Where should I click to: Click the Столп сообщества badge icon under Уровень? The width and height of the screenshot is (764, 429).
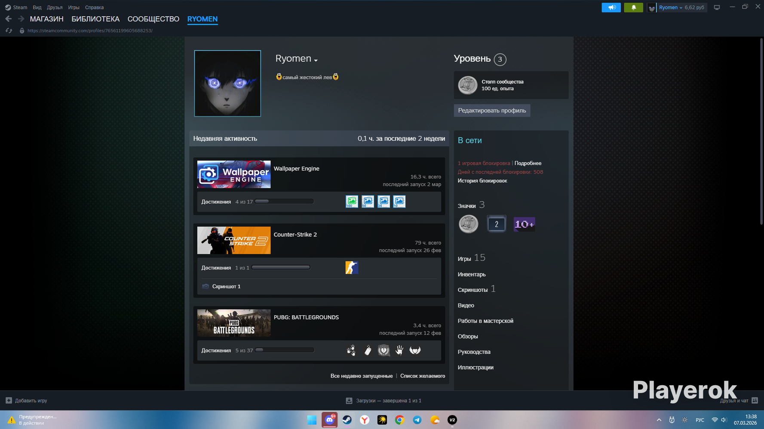point(467,85)
